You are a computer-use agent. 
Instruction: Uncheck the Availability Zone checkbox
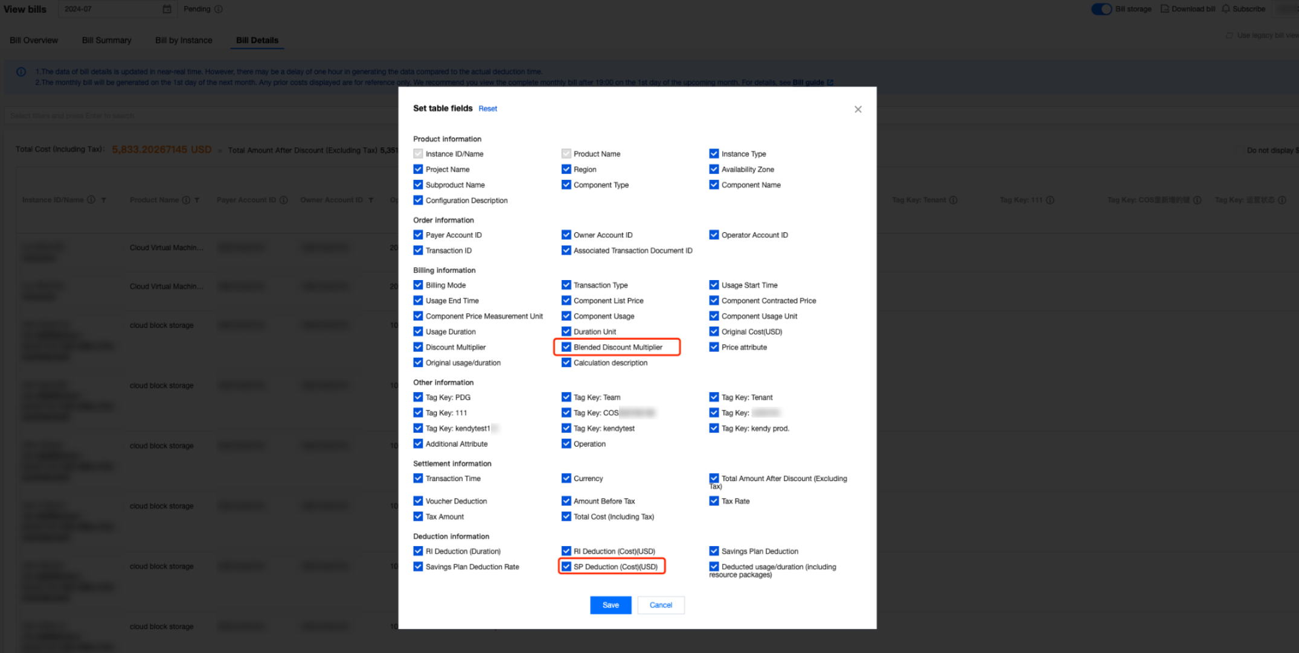(714, 170)
